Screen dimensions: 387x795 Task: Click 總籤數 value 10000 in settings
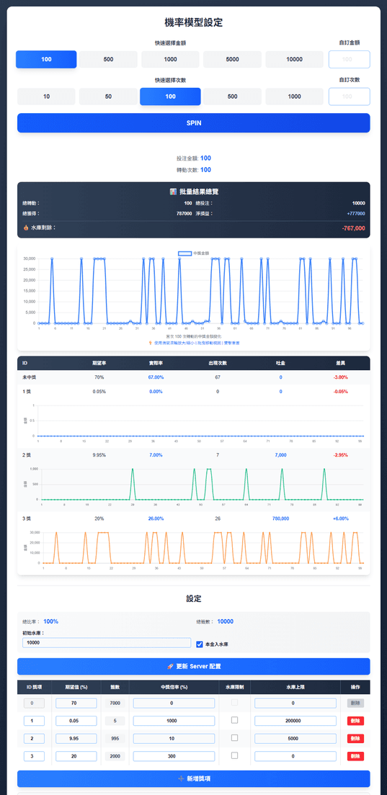tap(225, 621)
